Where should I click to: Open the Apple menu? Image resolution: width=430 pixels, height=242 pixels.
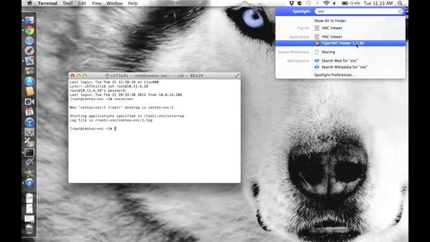click(30, 3)
